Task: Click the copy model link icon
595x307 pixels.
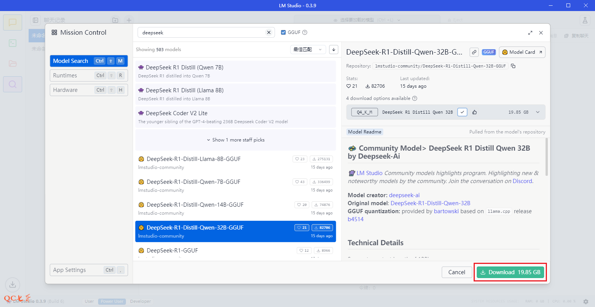Action: (474, 52)
